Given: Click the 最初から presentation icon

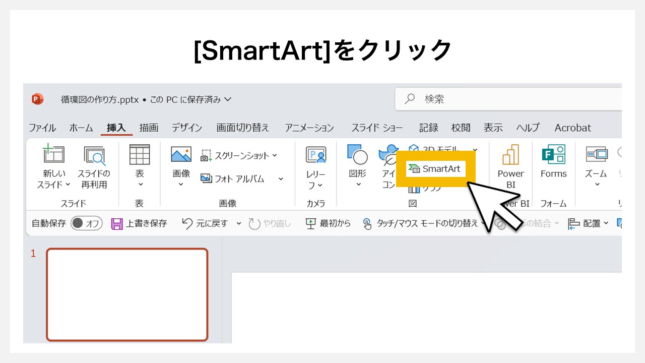Looking at the screenshot, I should 327,223.
